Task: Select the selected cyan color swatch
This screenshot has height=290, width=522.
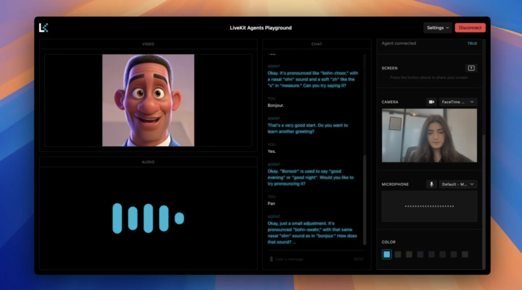Action: [387, 255]
